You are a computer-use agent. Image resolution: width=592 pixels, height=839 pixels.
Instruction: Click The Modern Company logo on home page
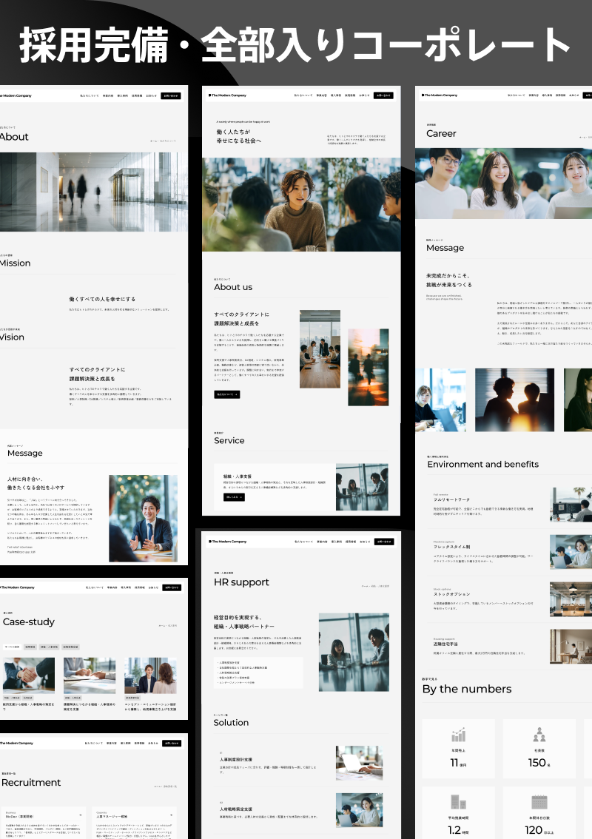tap(227, 95)
